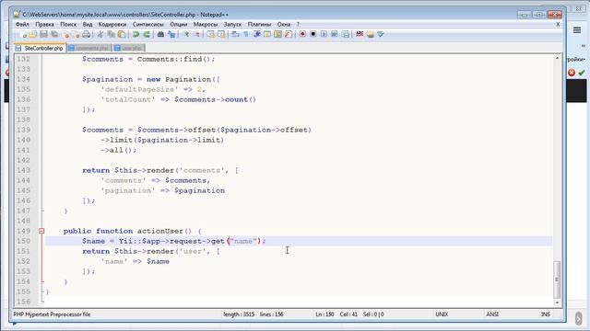
Task: Save the current file via toolbar
Action: (43, 35)
